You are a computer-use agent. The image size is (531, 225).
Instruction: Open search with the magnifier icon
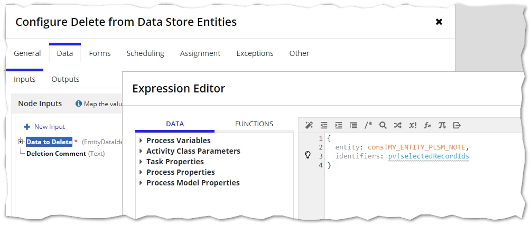[383, 125]
